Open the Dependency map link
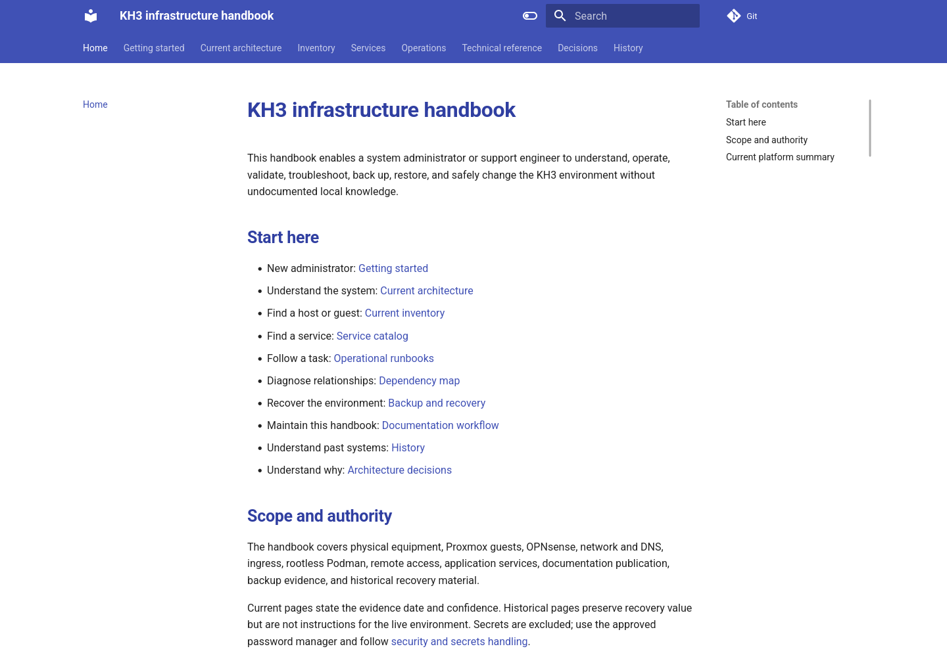This screenshot has height=657, width=947. click(x=420, y=380)
